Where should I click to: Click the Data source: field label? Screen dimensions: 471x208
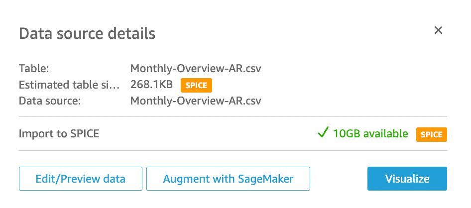[x=50, y=101]
